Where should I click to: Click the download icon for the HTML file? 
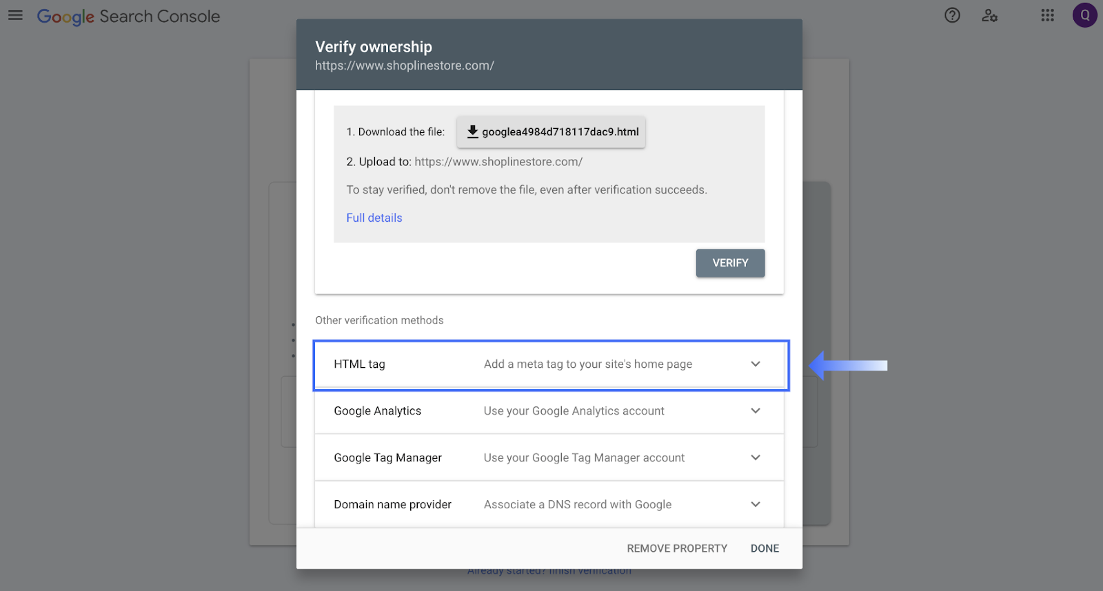(x=472, y=132)
